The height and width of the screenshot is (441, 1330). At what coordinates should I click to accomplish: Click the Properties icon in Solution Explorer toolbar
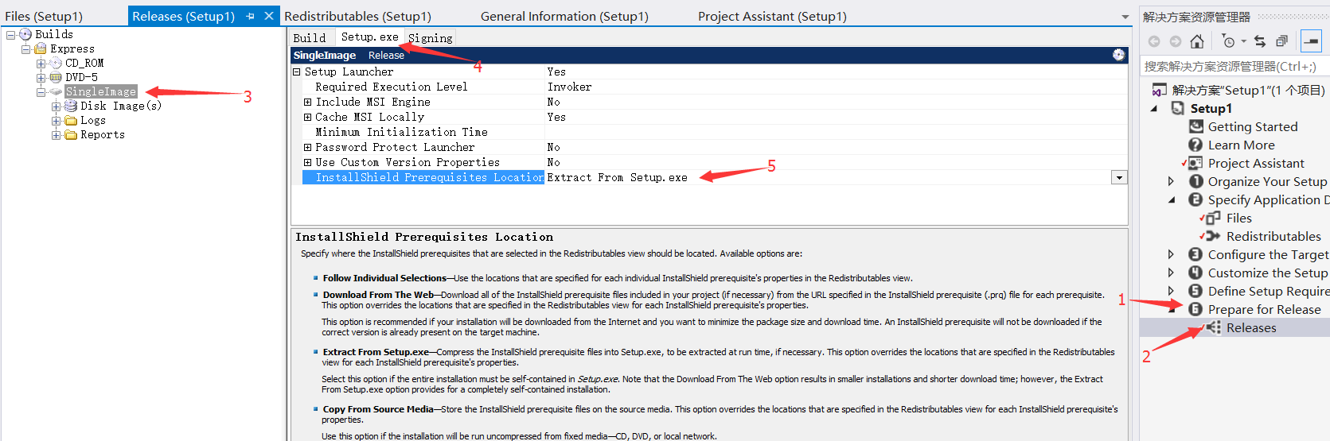tap(1311, 41)
